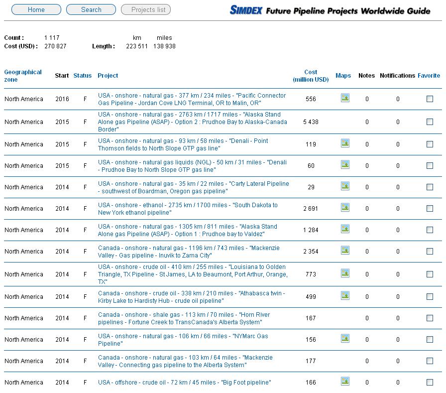Click cost value 2 354
Screen dimensions: 446x393
pyautogui.click(x=311, y=251)
